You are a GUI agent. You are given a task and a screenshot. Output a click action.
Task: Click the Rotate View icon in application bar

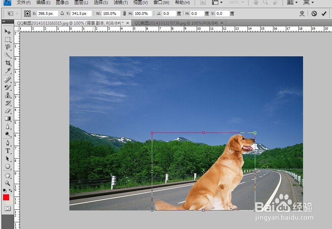coord(275,3)
